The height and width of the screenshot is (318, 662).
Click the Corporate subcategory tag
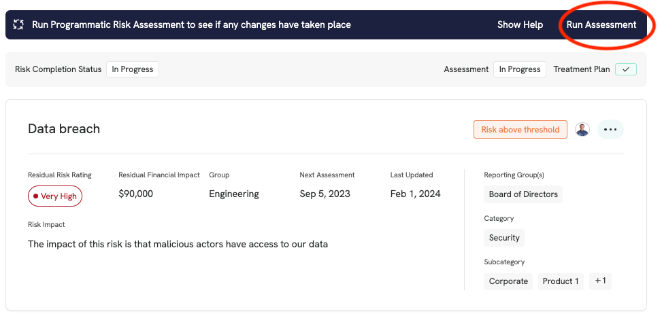point(508,281)
